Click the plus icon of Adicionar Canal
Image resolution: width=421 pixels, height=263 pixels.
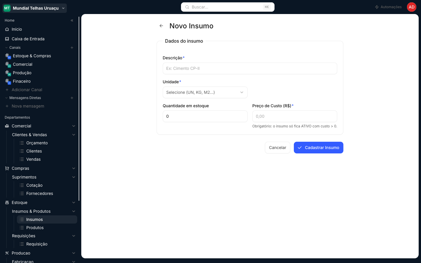click(x=7, y=90)
